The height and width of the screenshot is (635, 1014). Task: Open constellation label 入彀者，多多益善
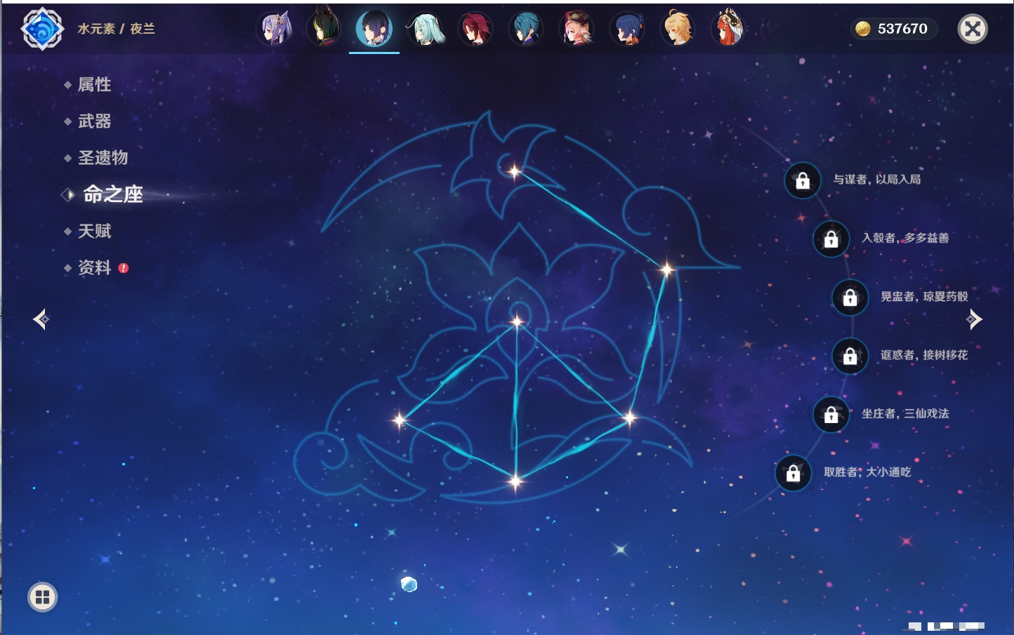coord(905,238)
